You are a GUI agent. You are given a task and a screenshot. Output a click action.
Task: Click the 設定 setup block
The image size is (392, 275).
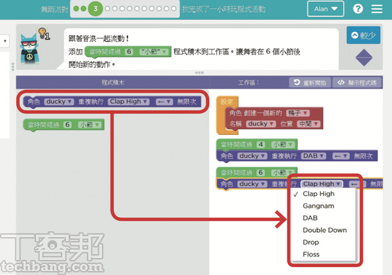[x=227, y=102]
